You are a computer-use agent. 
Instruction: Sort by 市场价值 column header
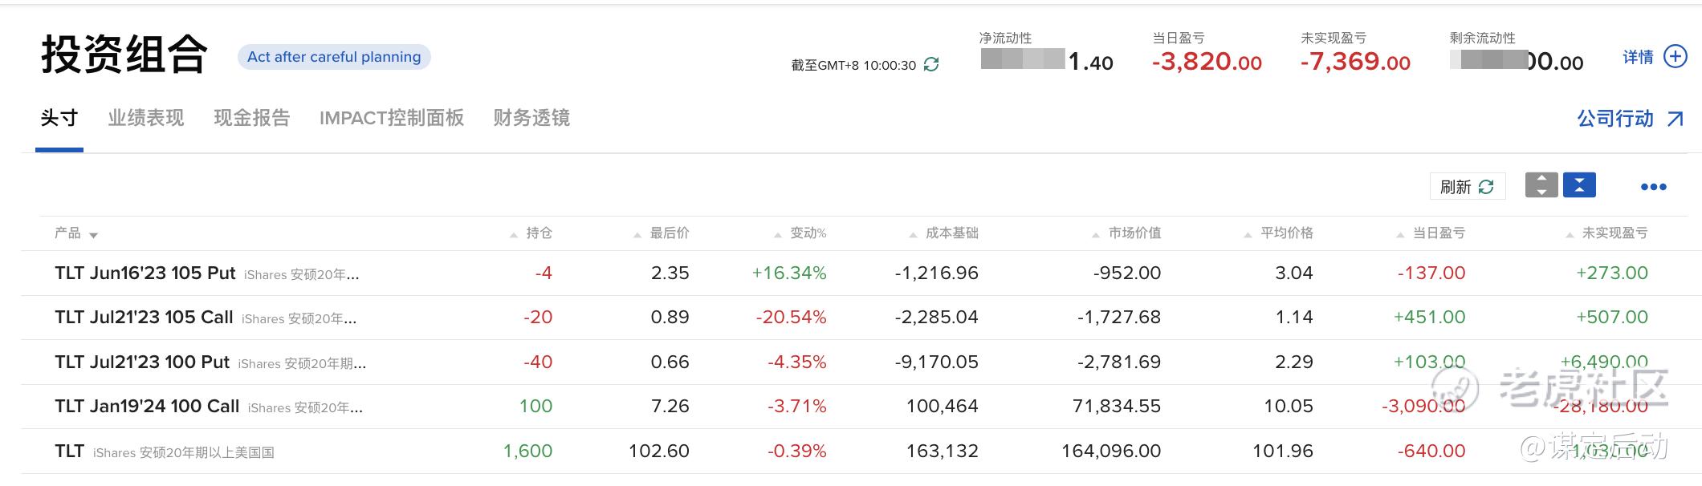click(1134, 233)
